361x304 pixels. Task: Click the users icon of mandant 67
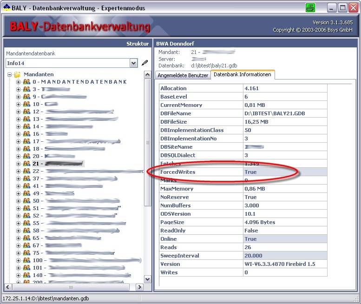pyautogui.click(x=26, y=245)
